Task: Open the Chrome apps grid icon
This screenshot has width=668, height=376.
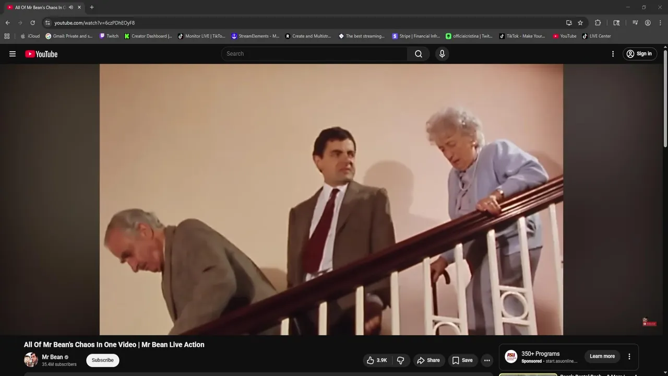Action: (x=7, y=36)
